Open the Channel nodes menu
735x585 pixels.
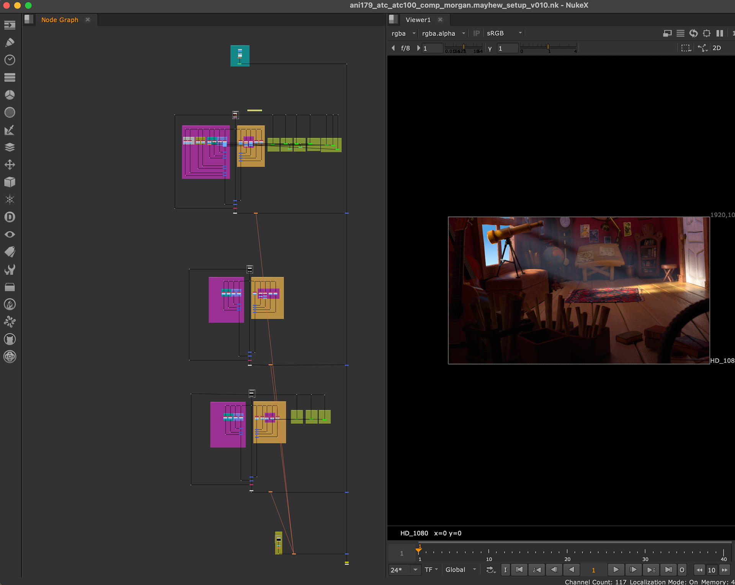click(x=10, y=77)
